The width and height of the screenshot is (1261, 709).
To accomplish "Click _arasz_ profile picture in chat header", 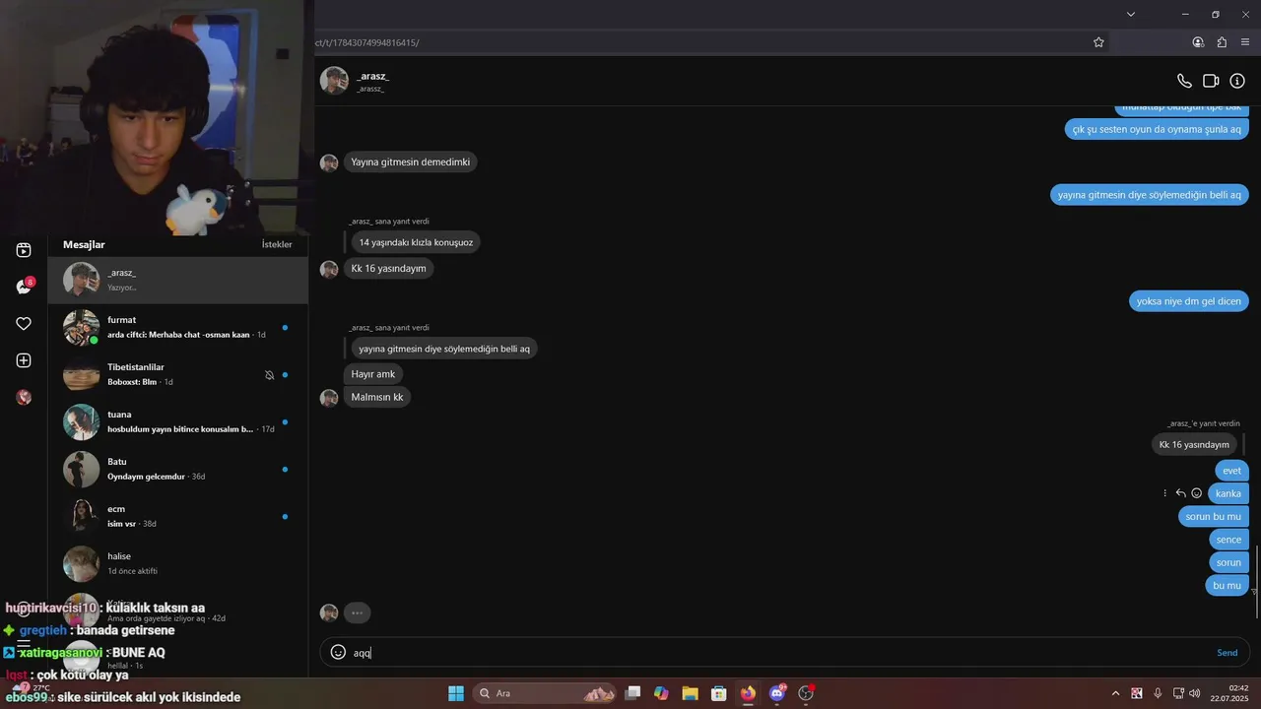I will click(334, 81).
